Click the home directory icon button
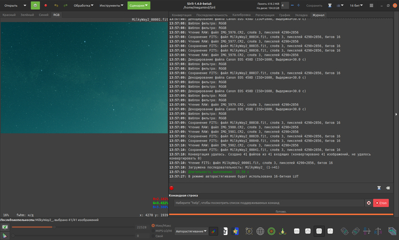 35,6
